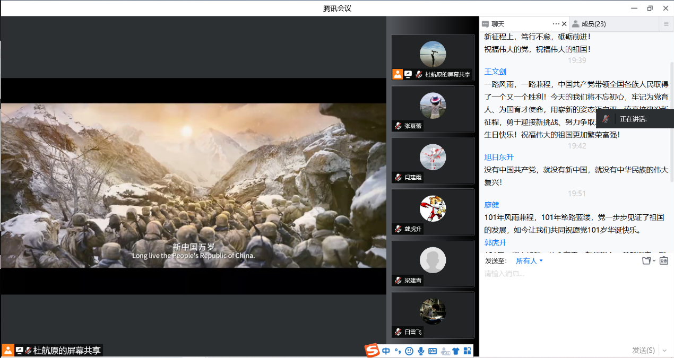Screen dimensions: 674x358
Task: Click the 杜航原的屏幕共享 label below shared video
Action: tap(67, 351)
